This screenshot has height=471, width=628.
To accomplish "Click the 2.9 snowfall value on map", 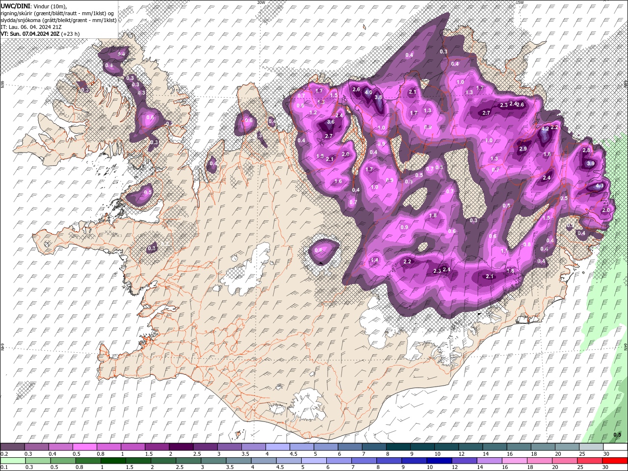I will (x=523, y=149).
